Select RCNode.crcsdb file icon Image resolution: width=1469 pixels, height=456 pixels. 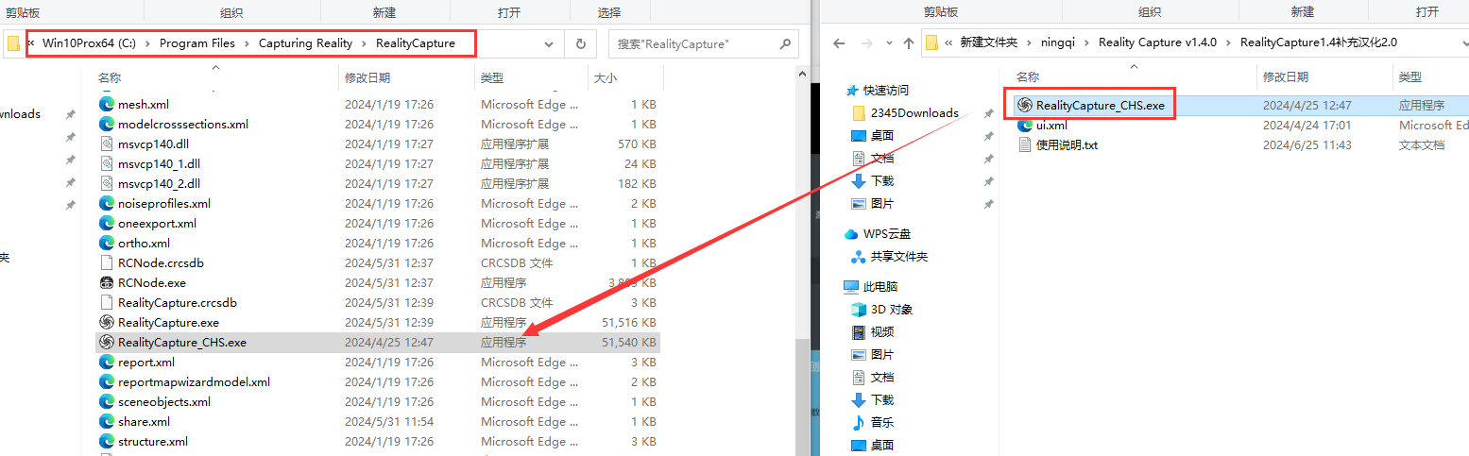click(x=106, y=262)
